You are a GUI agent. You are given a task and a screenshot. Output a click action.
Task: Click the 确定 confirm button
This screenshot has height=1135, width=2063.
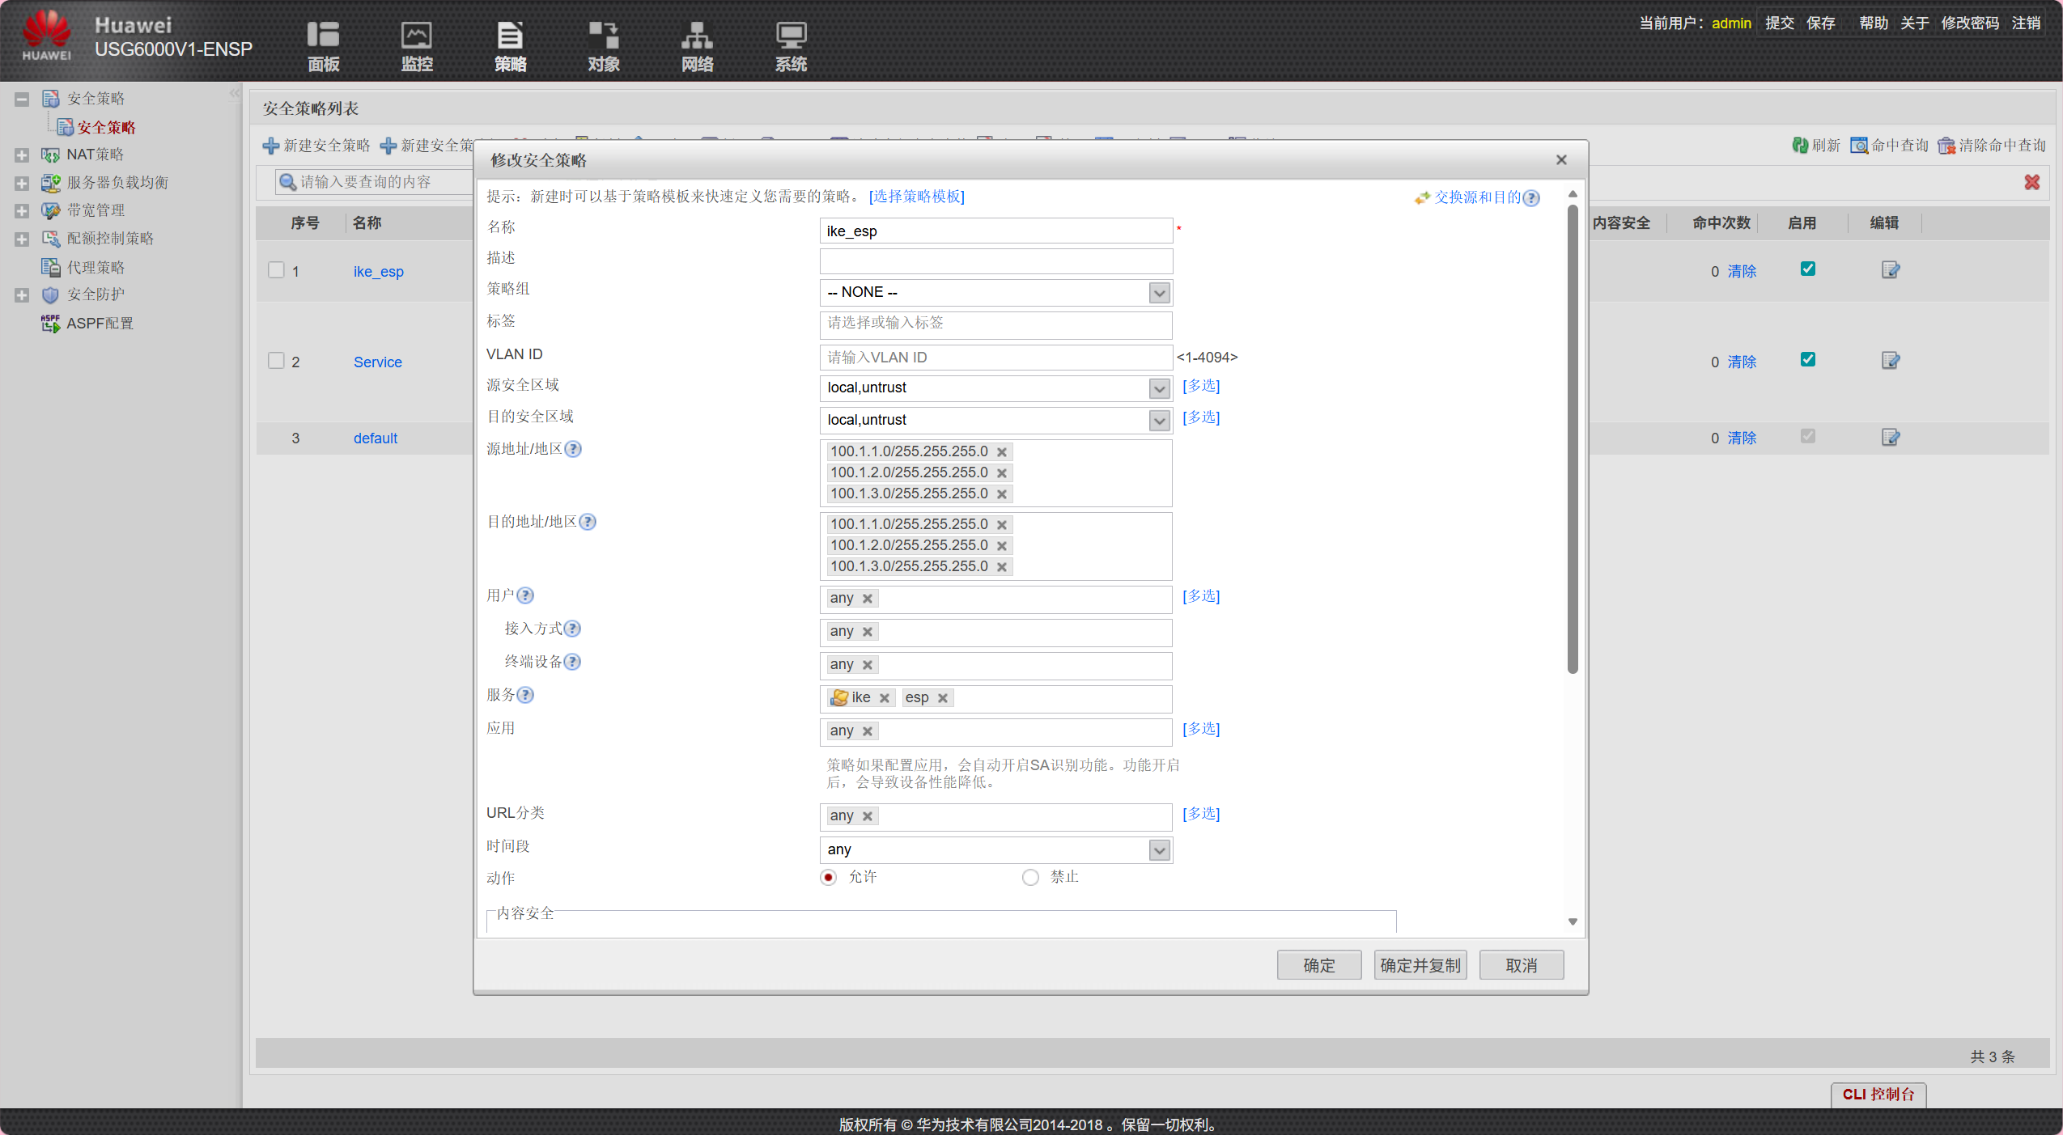coord(1318,965)
